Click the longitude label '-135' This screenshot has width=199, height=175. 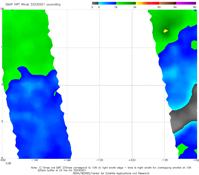pos(99,160)
